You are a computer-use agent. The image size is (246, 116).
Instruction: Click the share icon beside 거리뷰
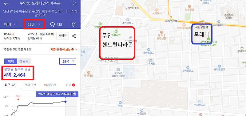pyautogui.click(x=74, y=36)
